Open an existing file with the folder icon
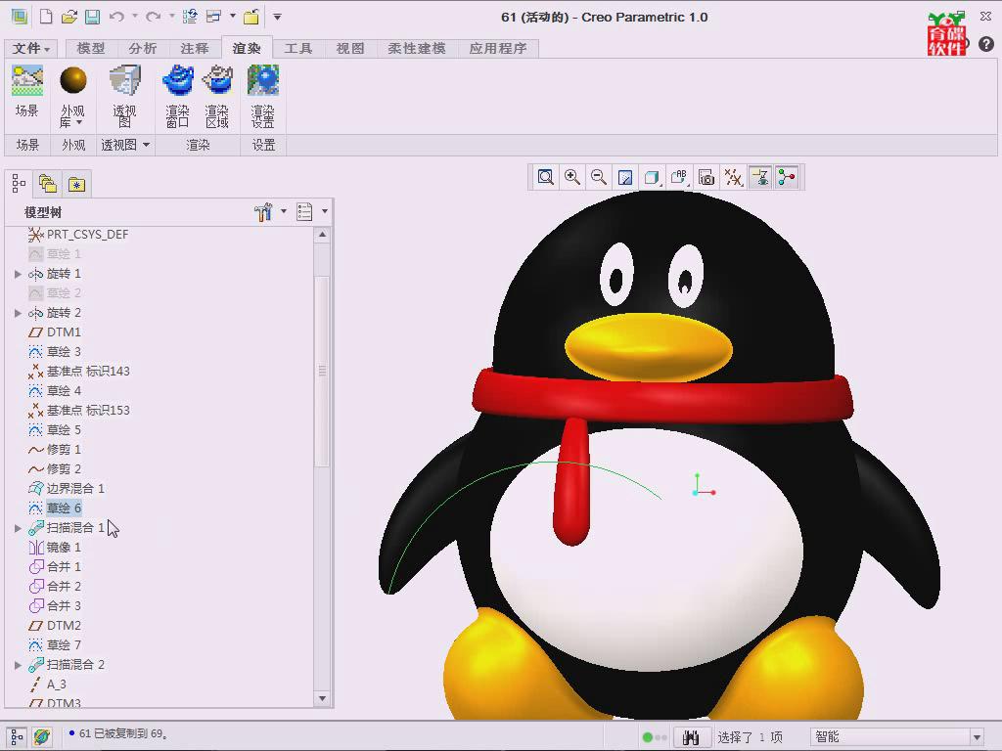The height and width of the screenshot is (751, 1002). (x=69, y=17)
